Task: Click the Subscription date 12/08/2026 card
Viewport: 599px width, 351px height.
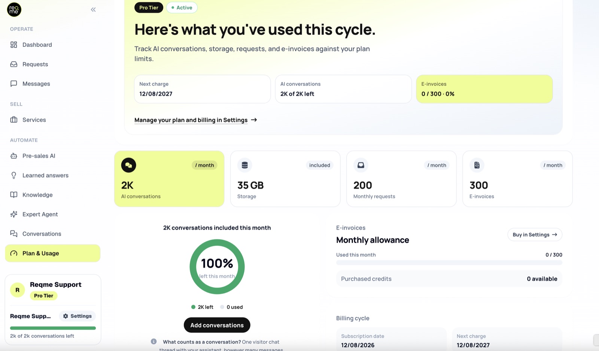Action: [x=391, y=340]
